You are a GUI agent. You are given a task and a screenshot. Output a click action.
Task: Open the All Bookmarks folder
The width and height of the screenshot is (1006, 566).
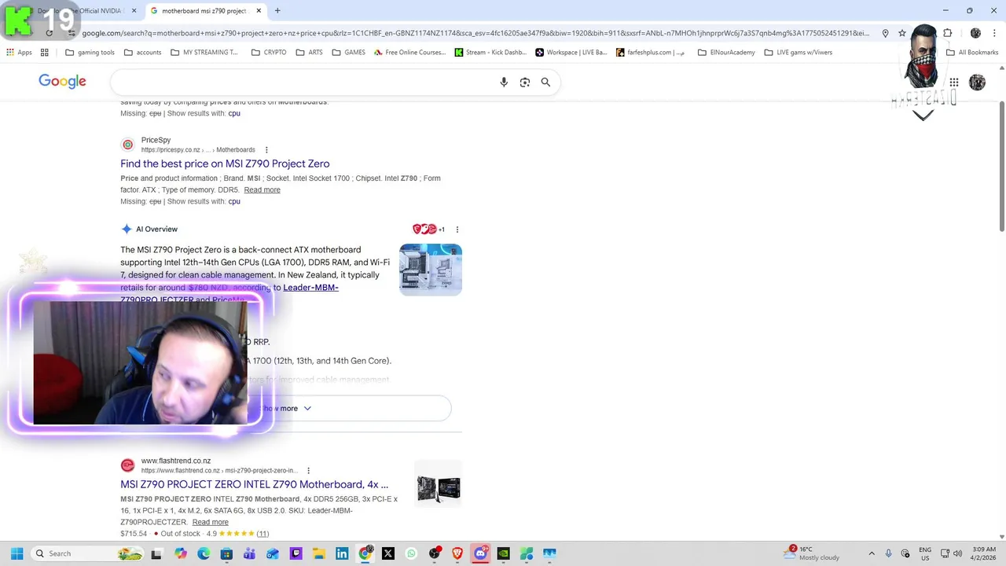point(972,52)
